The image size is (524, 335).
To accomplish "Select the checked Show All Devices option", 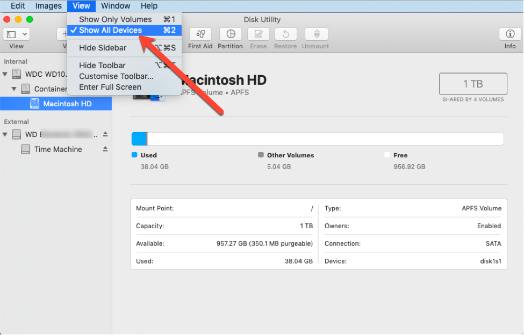I will coord(124,30).
